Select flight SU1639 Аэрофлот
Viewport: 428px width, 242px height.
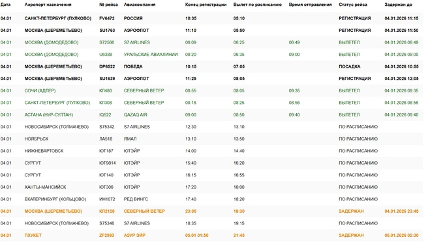point(211,79)
